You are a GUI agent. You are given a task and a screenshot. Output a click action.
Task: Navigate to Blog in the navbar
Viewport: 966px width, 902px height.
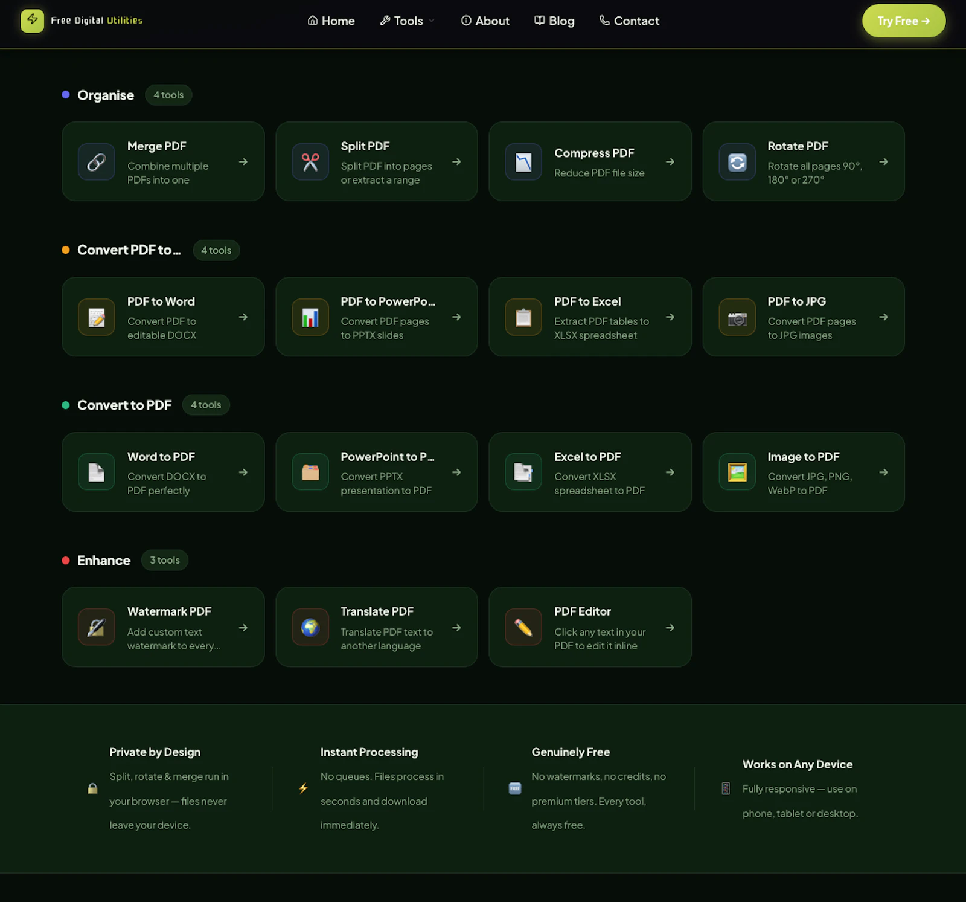[554, 21]
